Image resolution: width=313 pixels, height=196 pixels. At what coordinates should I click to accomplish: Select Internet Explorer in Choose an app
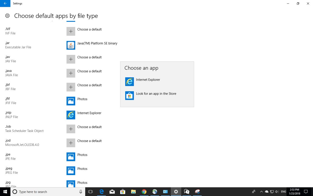click(157, 82)
